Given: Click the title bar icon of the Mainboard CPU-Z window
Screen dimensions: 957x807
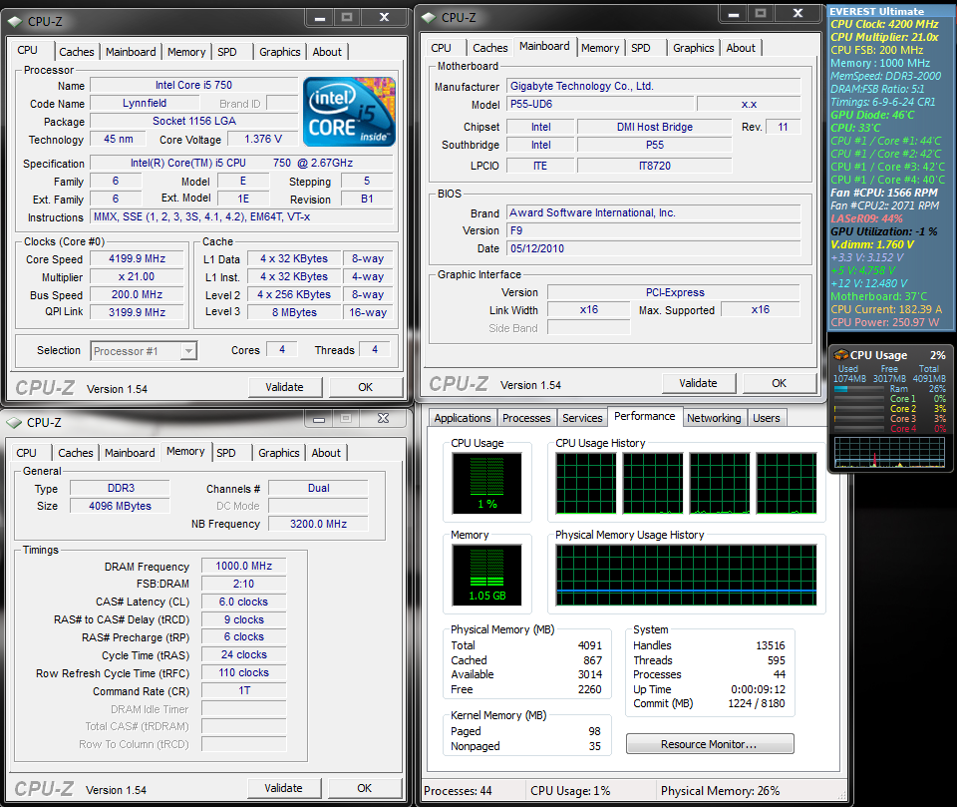Looking at the screenshot, I should 429,17.
